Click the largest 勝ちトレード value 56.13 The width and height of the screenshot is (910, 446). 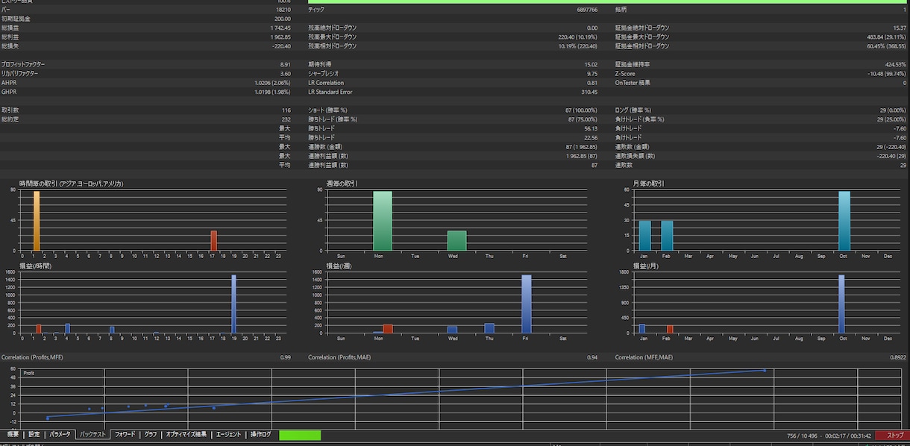pyautogui.click(x=591, y=128)
